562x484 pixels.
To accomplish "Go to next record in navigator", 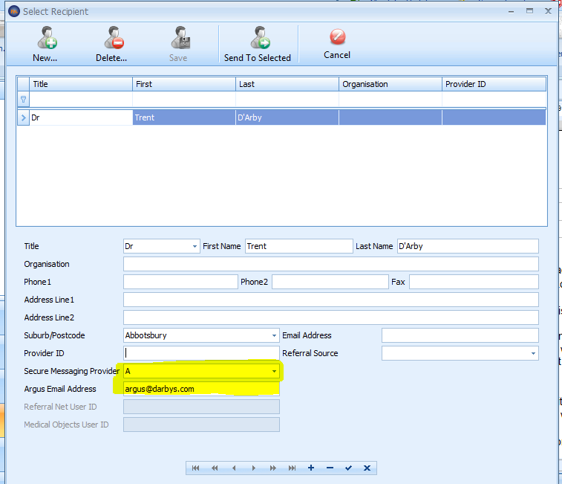I will pos(253,468).
